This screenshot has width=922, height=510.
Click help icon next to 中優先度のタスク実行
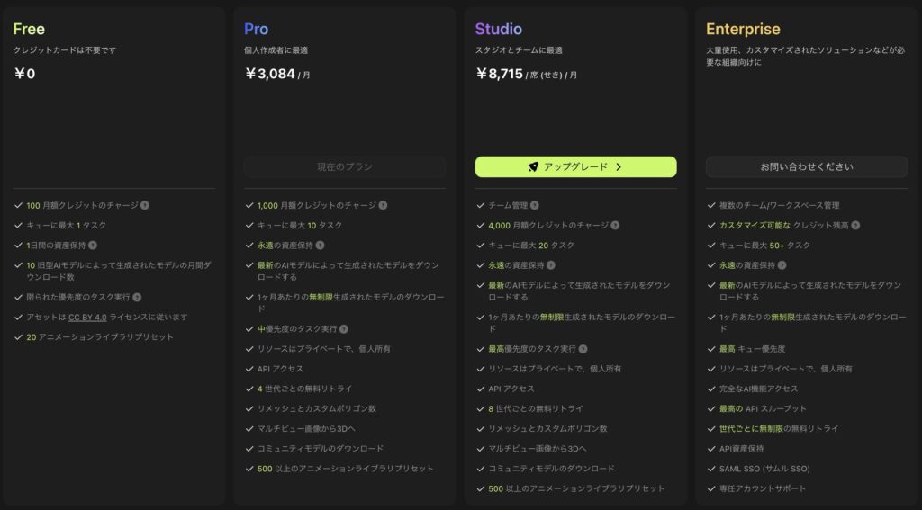coord(343,329)
